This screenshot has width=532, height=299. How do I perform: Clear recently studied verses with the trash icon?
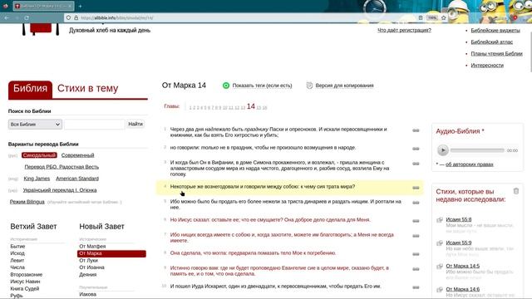(x=516, y=191)
